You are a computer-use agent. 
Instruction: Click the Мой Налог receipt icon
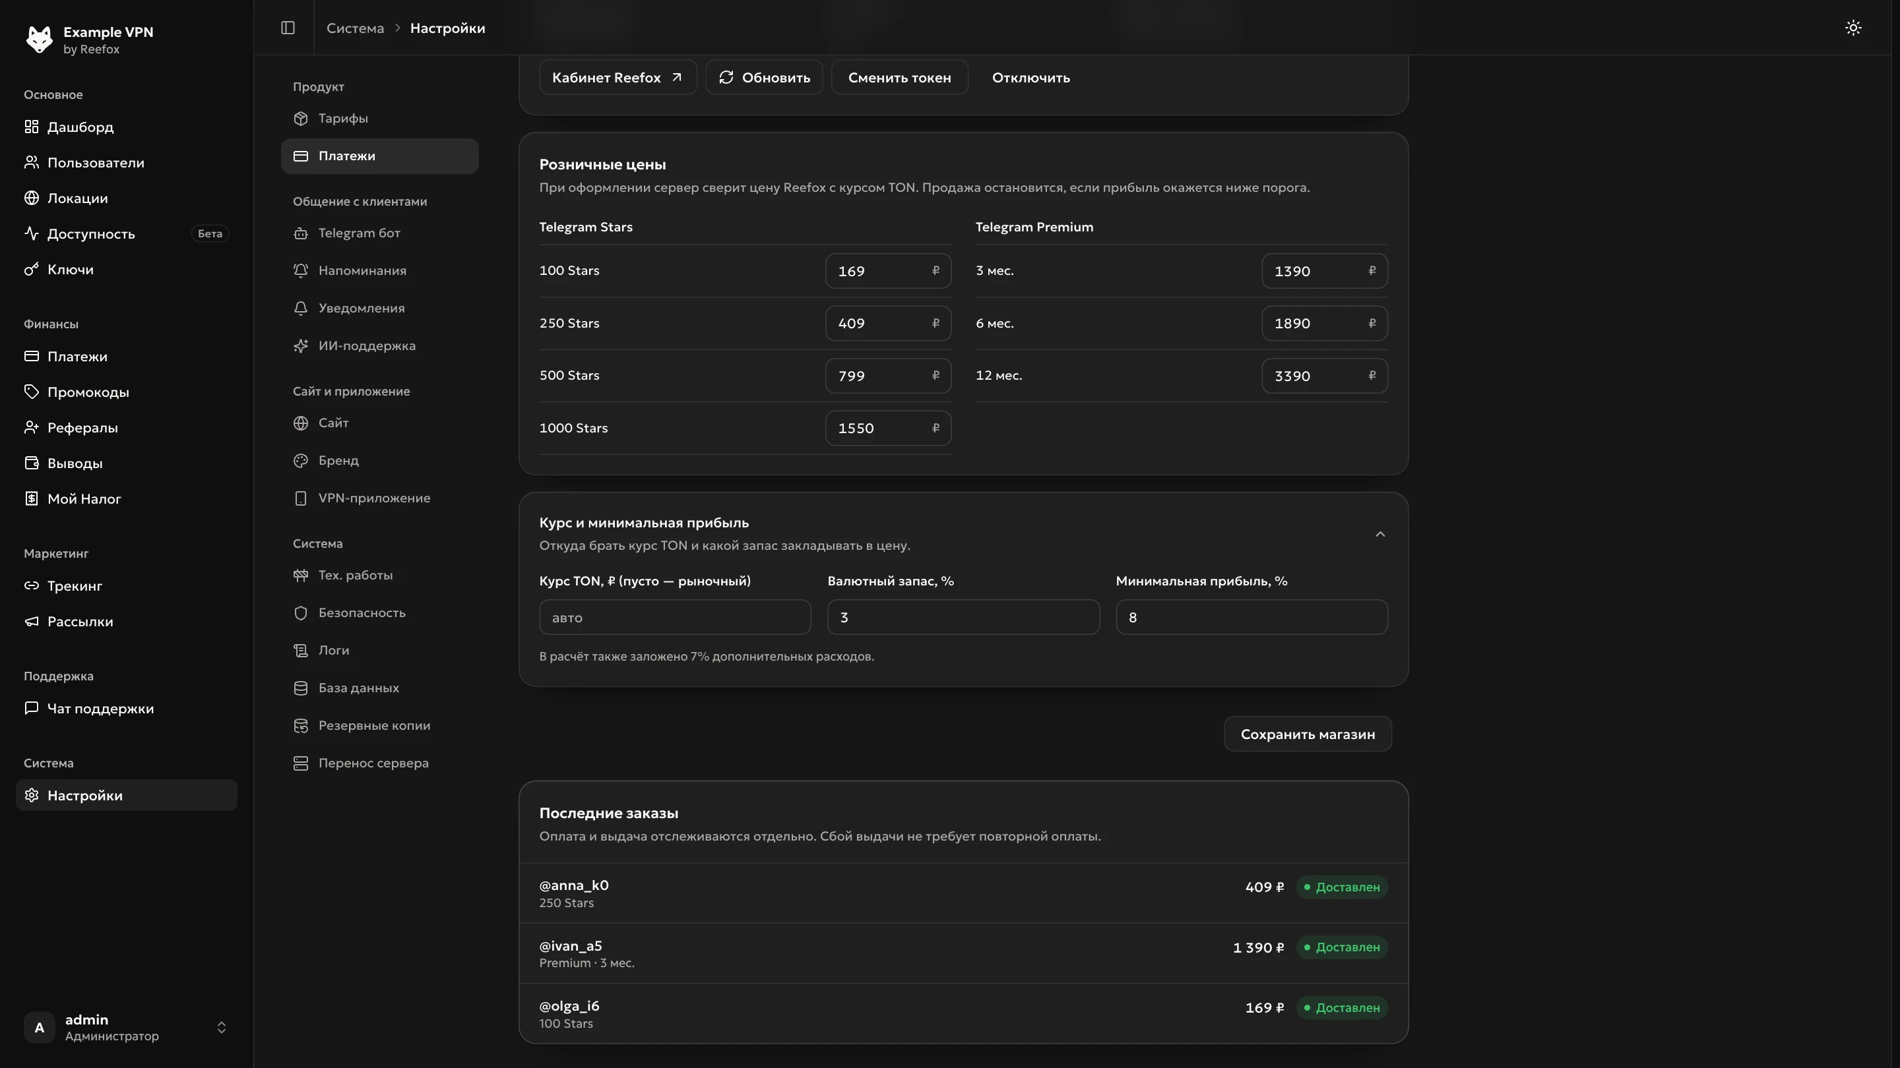31,499
